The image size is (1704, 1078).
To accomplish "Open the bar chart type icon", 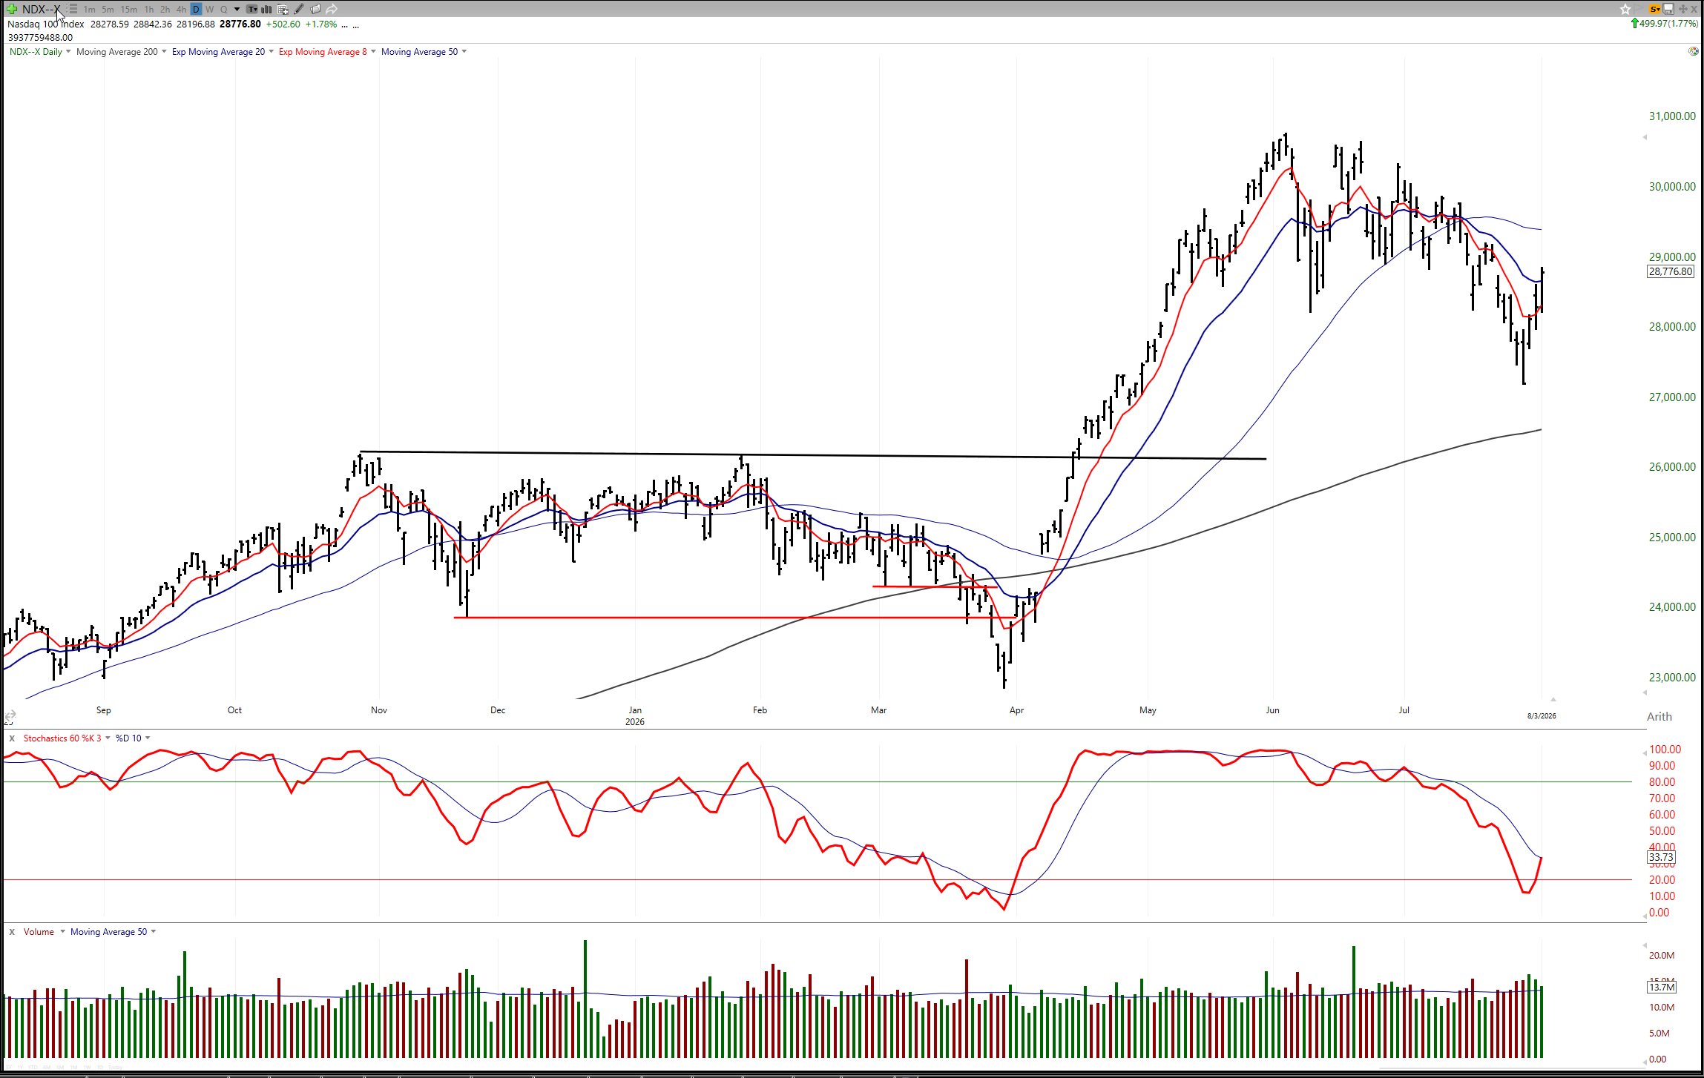I will tap(266, 10).
